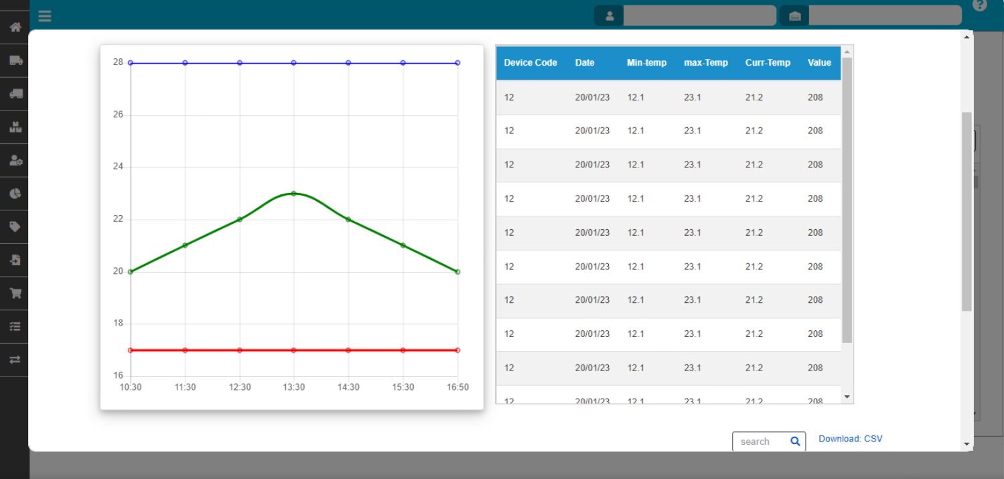
Task: Click the task checklist sidebar icon
Action: coord(15,326)
